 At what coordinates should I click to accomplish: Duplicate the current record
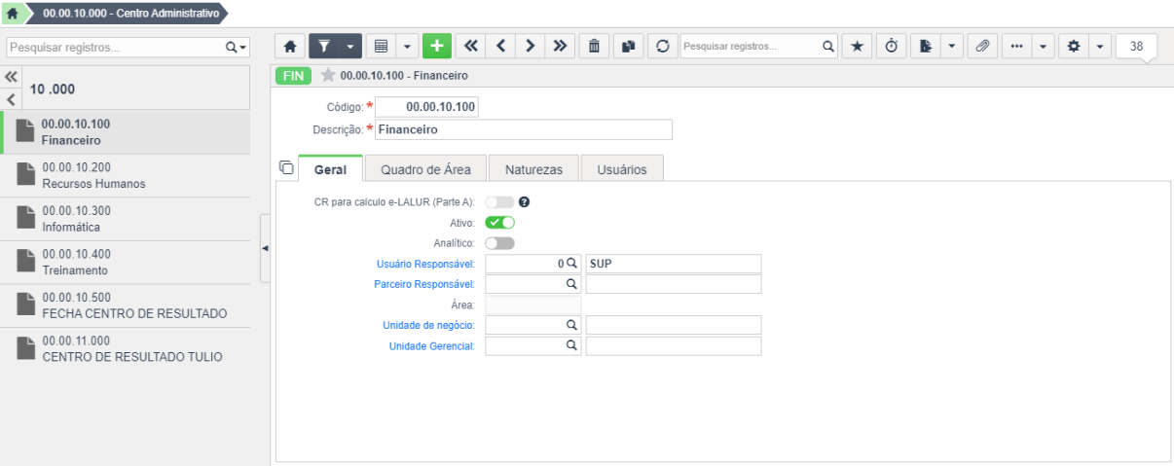tap(627, 46)
